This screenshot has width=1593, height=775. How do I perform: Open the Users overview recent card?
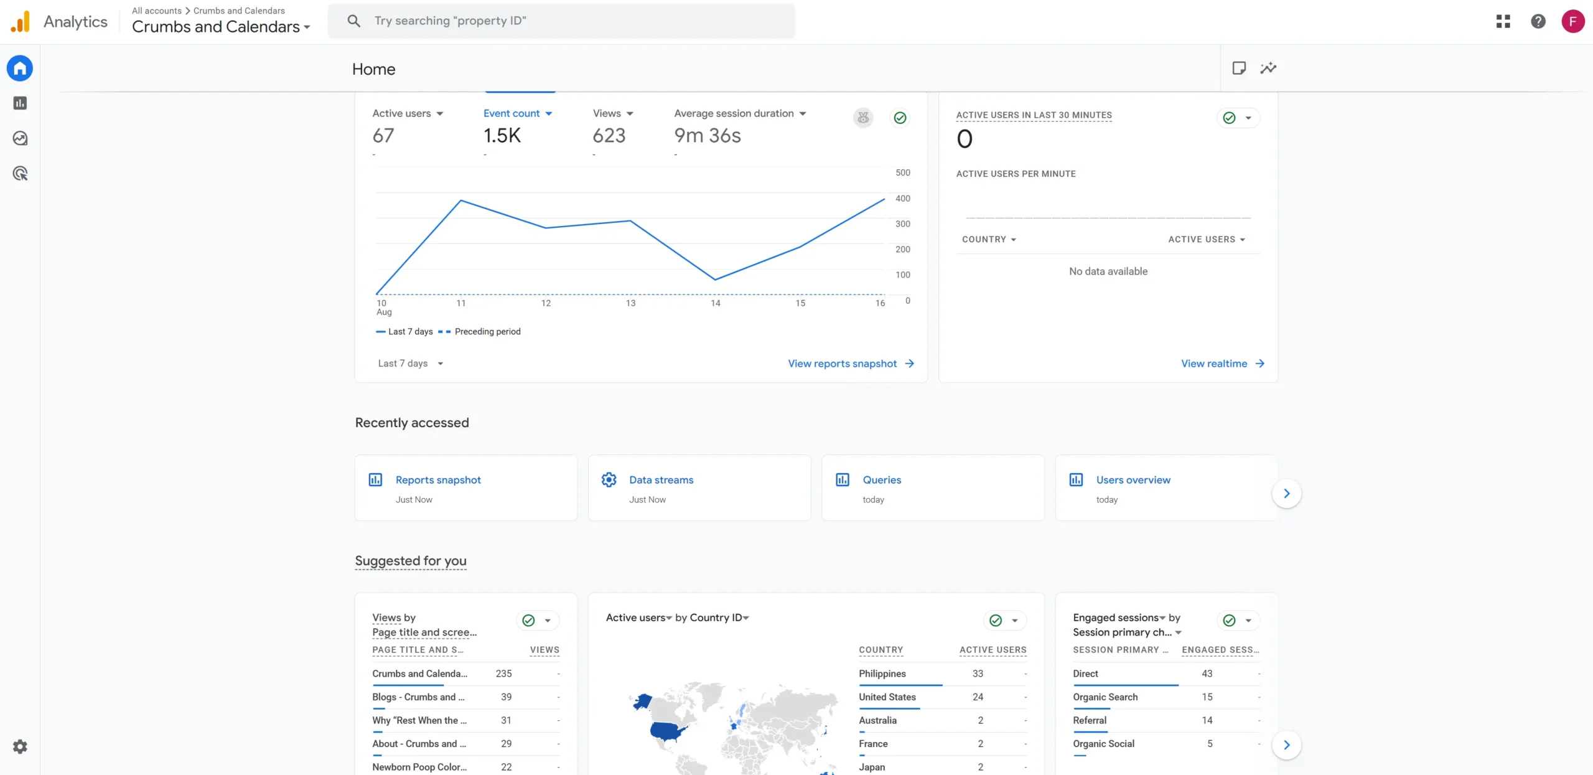pyautogui.click(x=1166, y=488)
